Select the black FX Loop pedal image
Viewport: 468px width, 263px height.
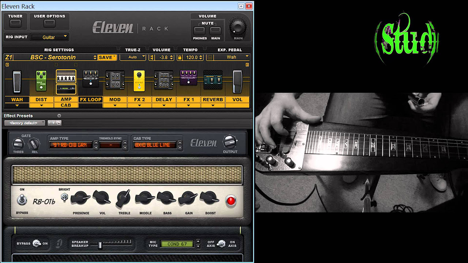click(x=90, y=79)
